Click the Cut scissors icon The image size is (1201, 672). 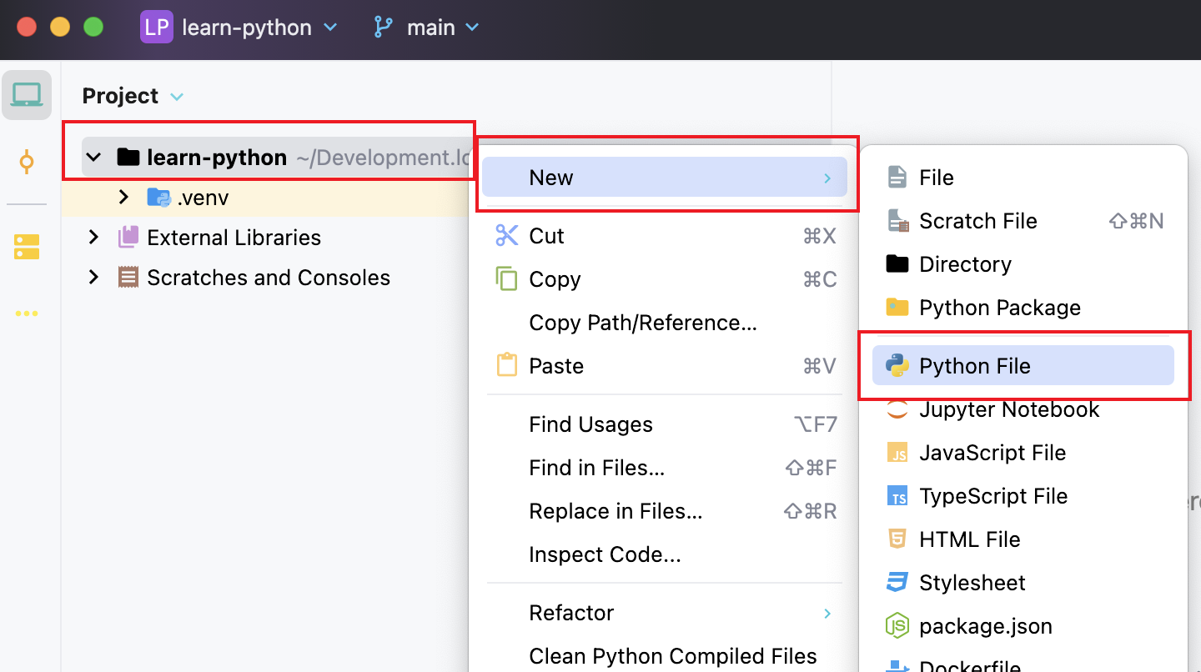click(507, 236)
